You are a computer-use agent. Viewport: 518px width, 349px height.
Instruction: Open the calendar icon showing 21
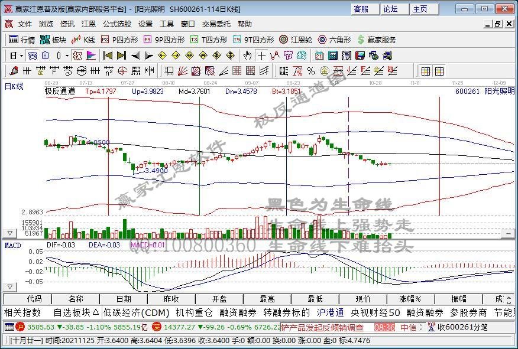pos(319,56)
